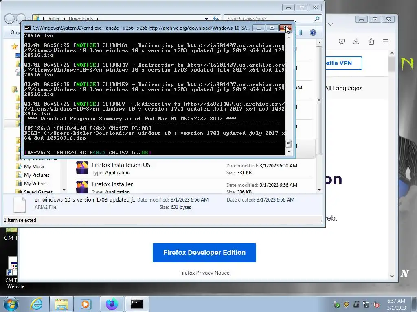
Task: Select My Music in navigation pane
Action: click(x=35, y=166)
